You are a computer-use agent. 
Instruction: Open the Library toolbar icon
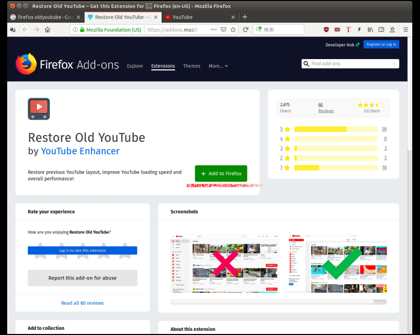(x=370, y=30)
